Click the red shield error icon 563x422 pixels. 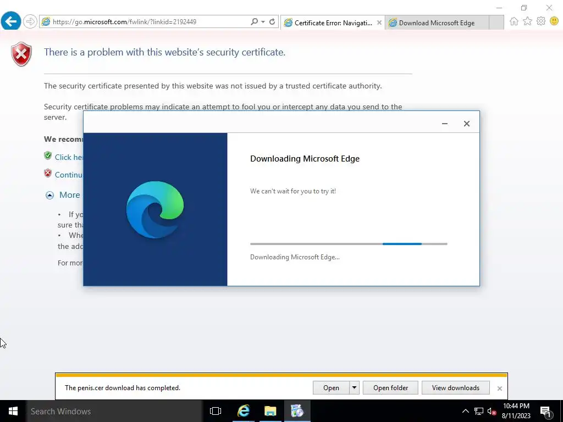tap(21, 54)
